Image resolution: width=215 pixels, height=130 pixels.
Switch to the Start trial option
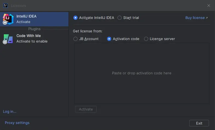coord(120,18)
